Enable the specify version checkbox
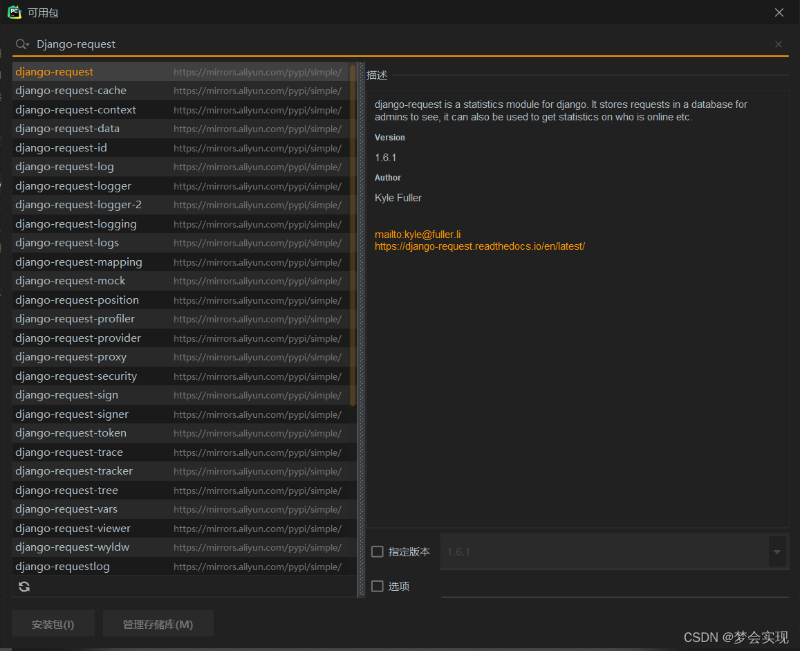Viewport: 800px width, 651px height. pyautogui.click(x=378, y=551)
